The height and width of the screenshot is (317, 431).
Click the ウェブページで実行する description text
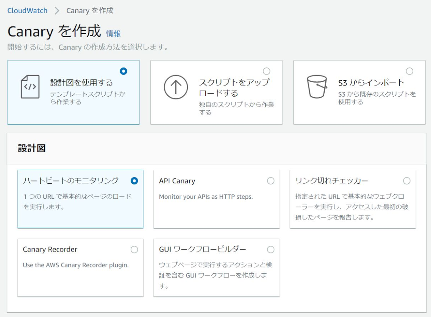click(x=215, y=275)
